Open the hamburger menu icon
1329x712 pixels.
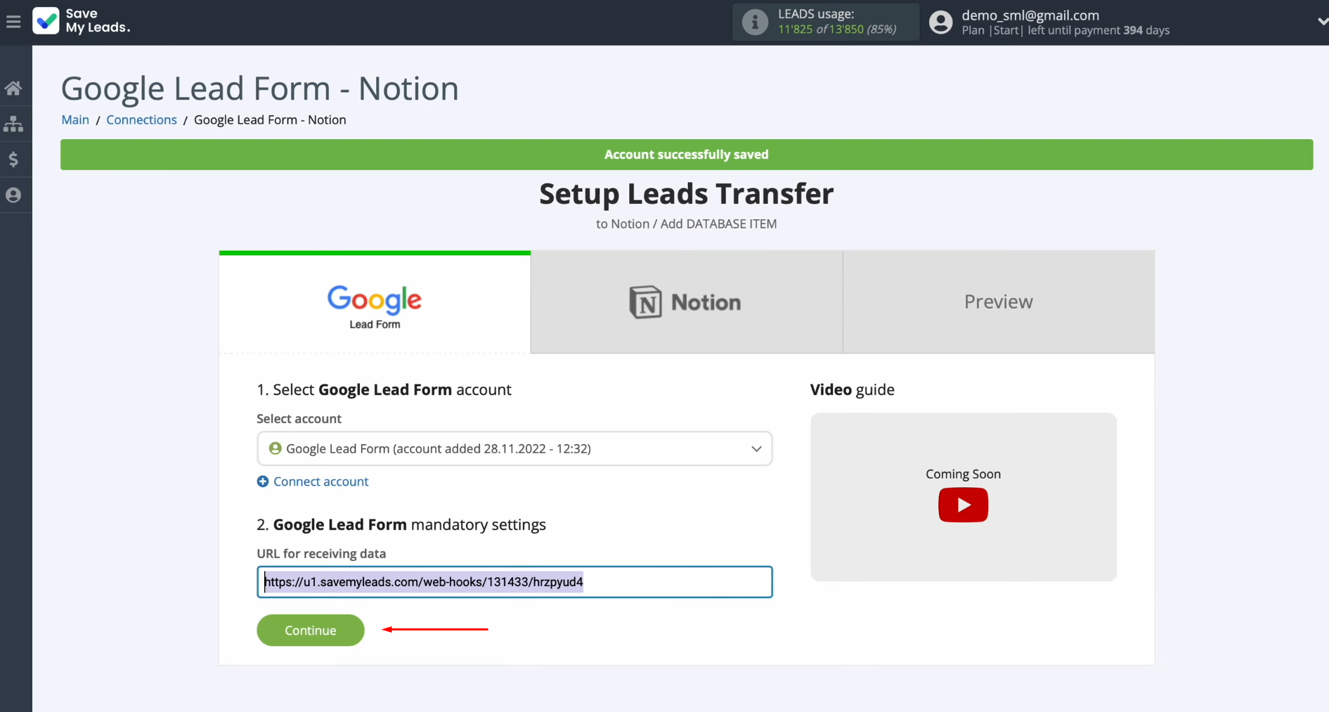point(13,22)
